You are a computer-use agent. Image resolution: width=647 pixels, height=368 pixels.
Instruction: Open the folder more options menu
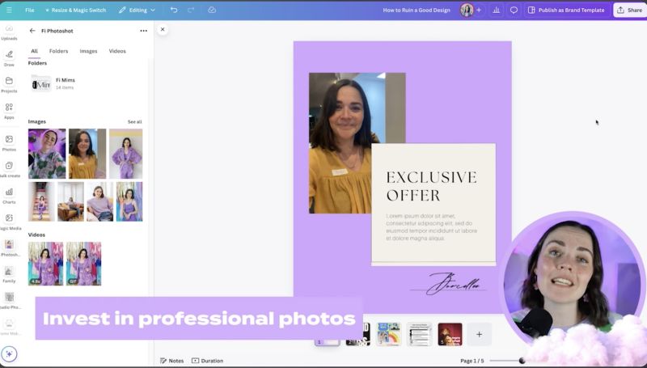[x=143, y=31]
